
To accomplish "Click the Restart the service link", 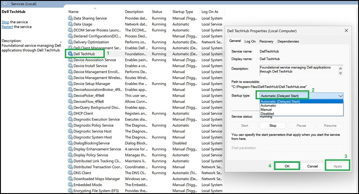I will [x=7, y=27].
